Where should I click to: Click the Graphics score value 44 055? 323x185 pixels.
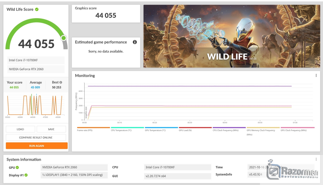(106, 15)
